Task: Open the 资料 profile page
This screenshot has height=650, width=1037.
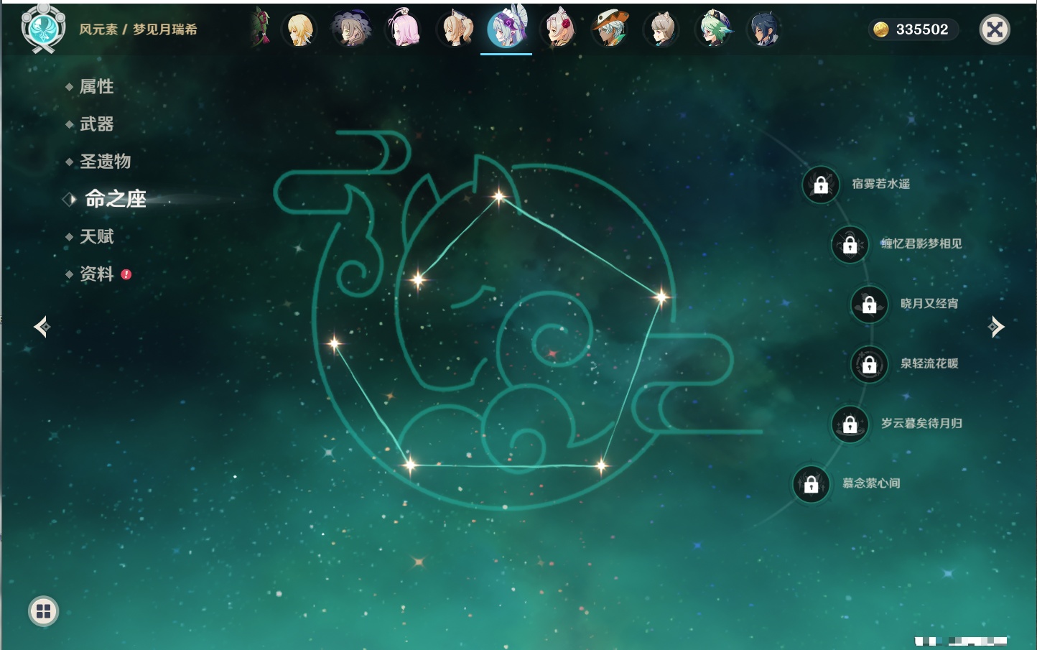Action: tap(97, 274)
